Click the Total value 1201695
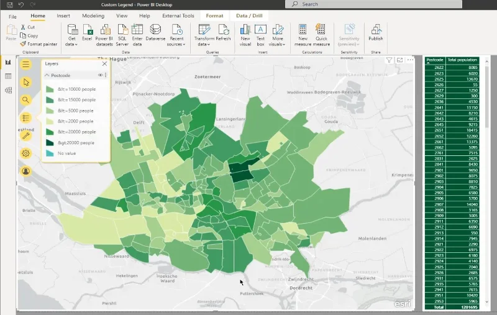The image size is (497, 315). (470, 307)
